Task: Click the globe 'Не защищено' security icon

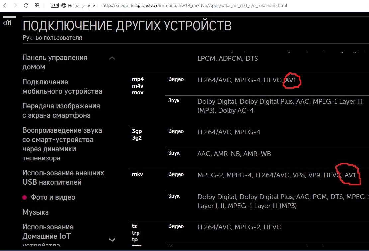Action: [64, 6]
